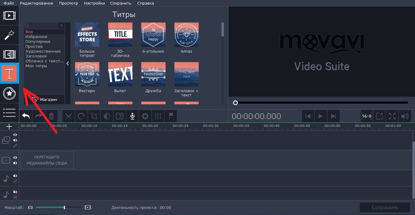Detach the preview window
This screenshot has width=415, height=215.
pyautogui.click(x=379, y=116)
